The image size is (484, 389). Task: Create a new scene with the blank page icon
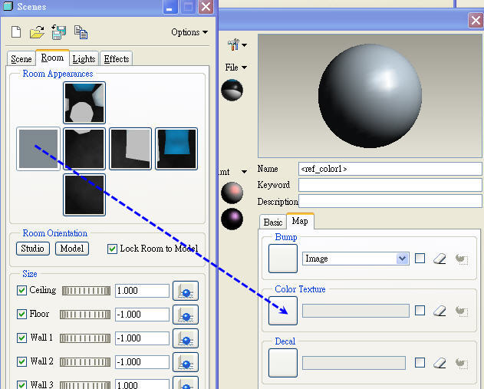[16, 32]
